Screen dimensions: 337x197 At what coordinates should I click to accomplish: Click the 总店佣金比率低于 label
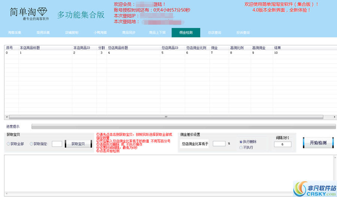click(195, 144)
